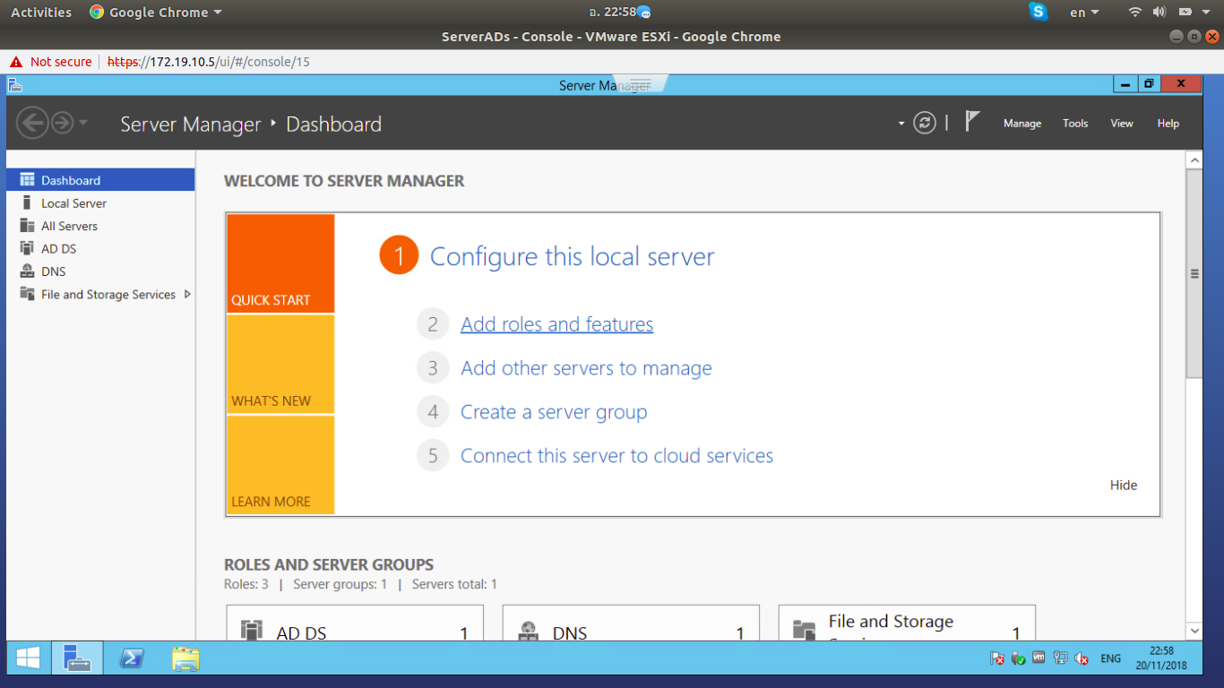Open the Google Chrome app menu in top bar

point(156,13)
